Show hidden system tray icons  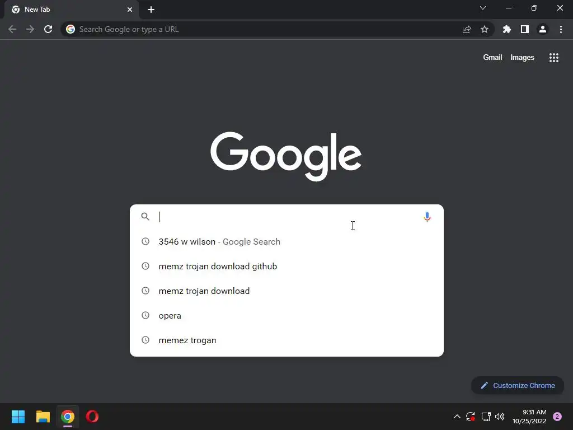point(457,417)
